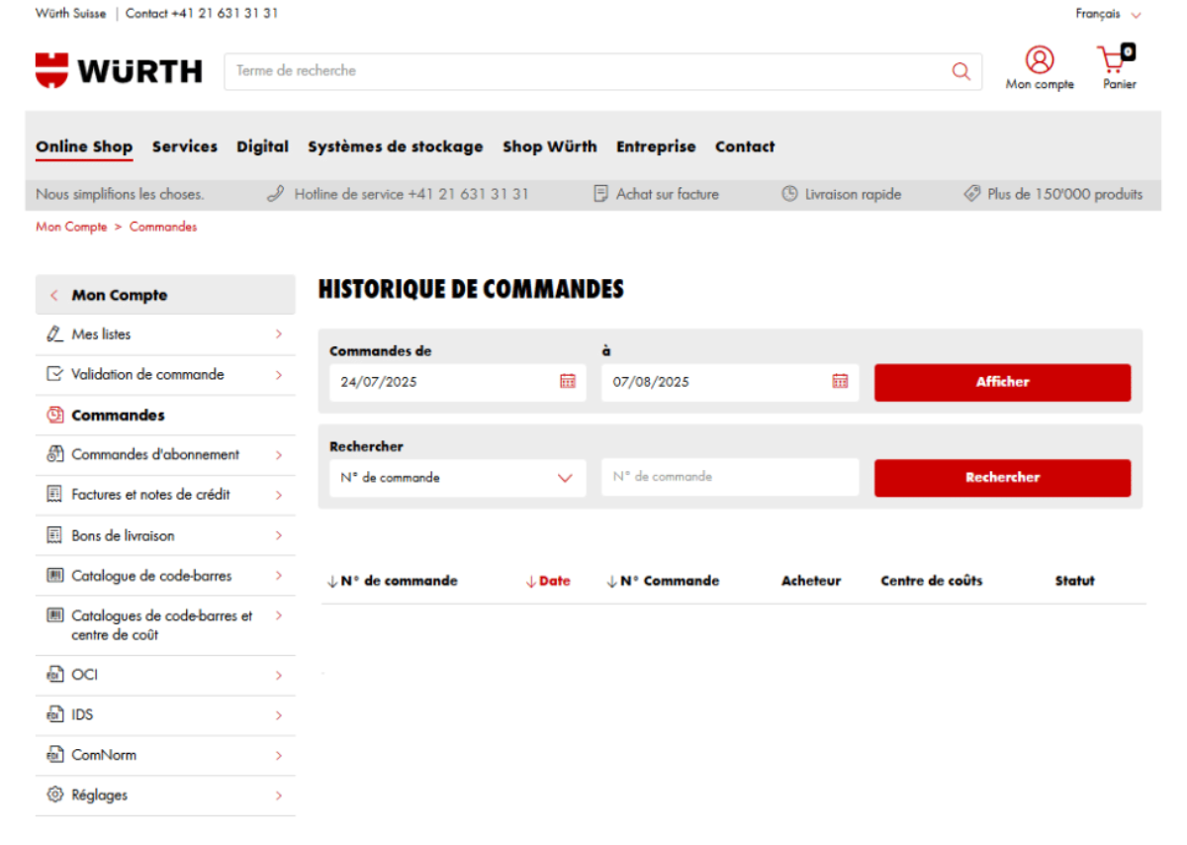Viewport: 1187px width, 845px height.
Task: Click the Commandes clock icon
Action: pos(54,415)
